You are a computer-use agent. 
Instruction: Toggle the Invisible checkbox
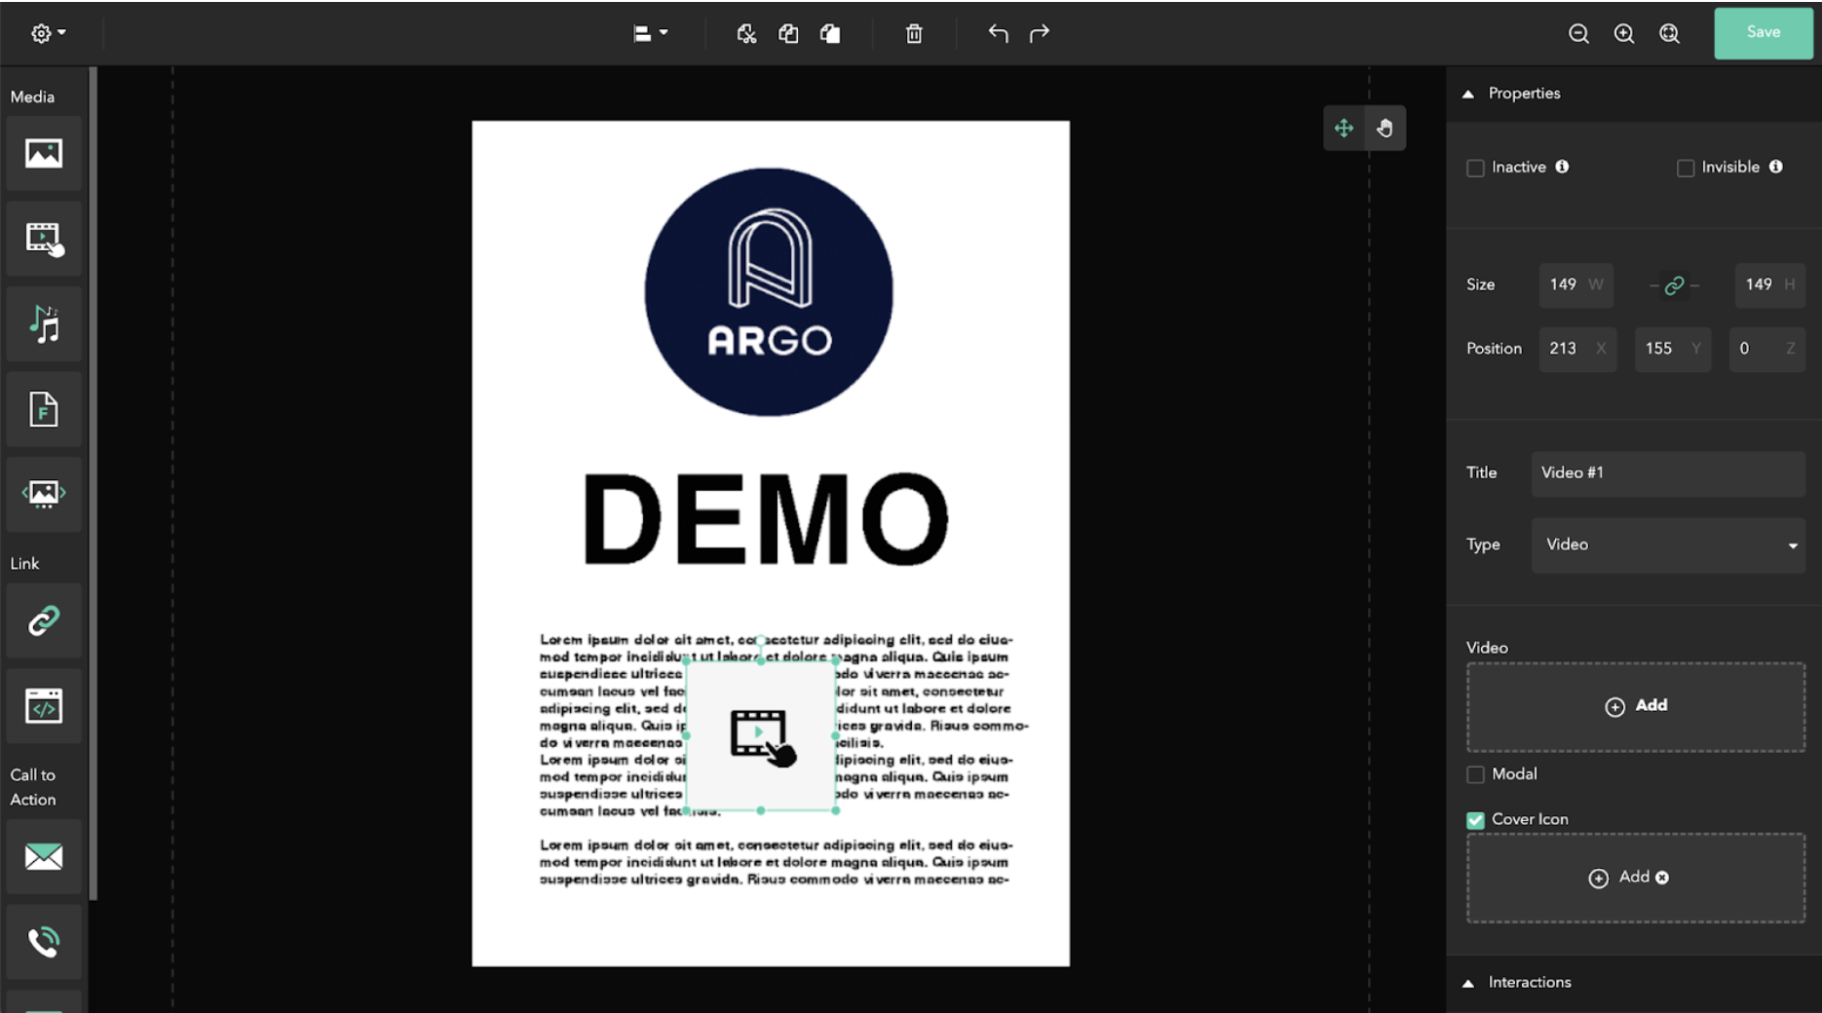tap(1686, 168)
